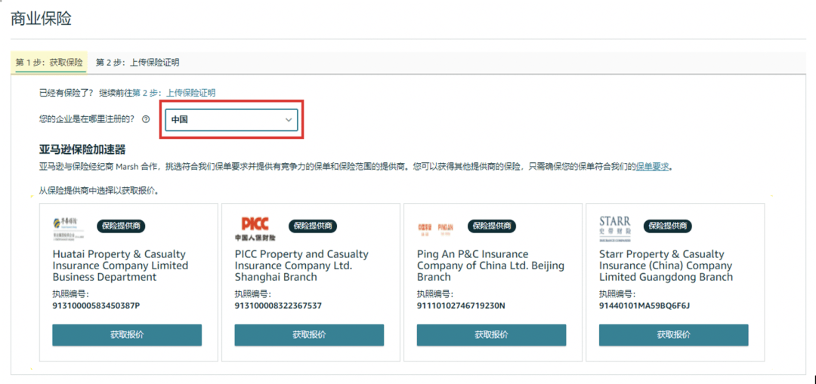
Task: Switch to 第 1 步：获取保险 tab
Action: 49,63
